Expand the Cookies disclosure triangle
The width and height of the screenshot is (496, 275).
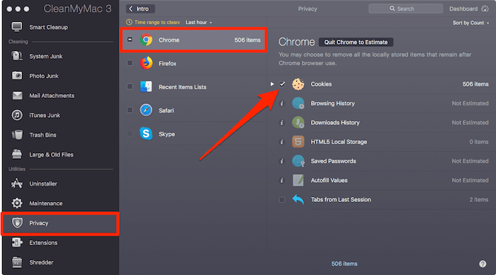[x=272, y=84]
